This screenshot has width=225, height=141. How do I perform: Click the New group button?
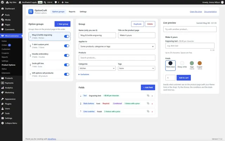pos(63,24)
